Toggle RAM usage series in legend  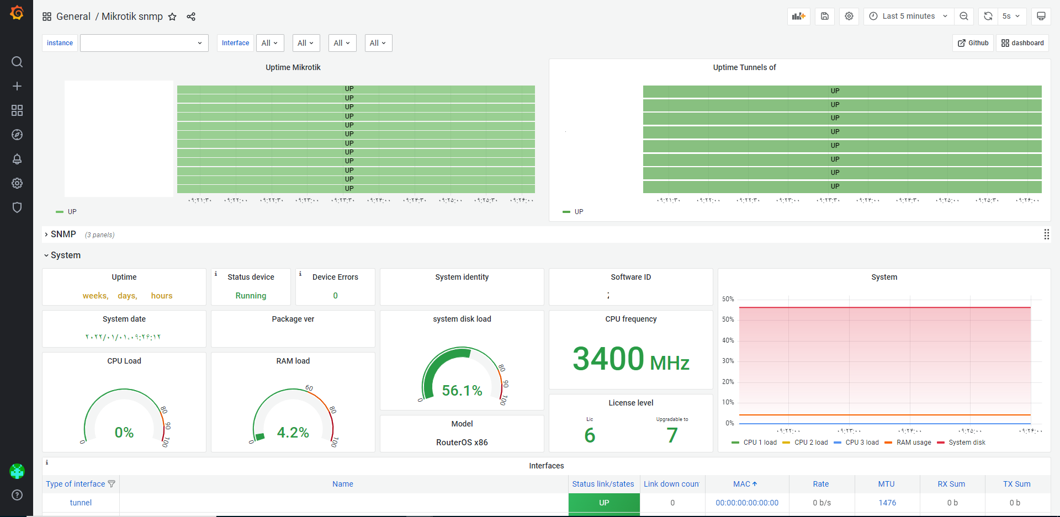[913, 443]
